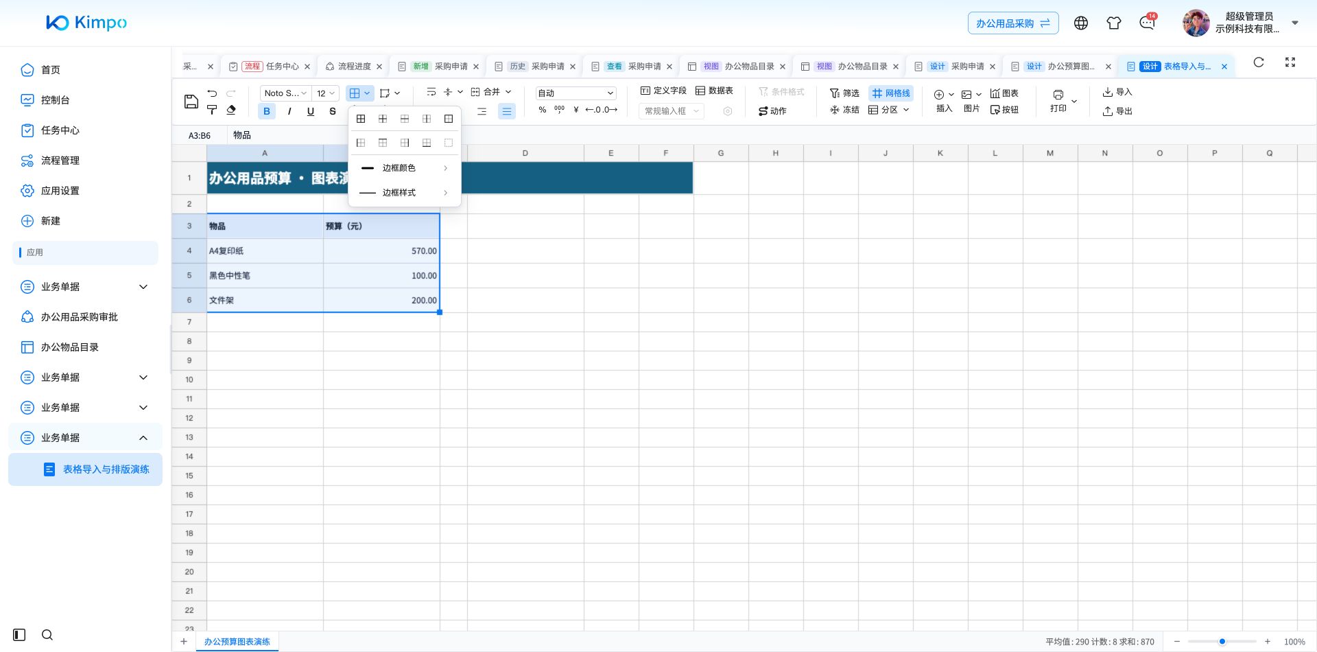Toggle underline formatting
The width and height of the screenshot is (1317, 652).
click(x=311, y=111)
